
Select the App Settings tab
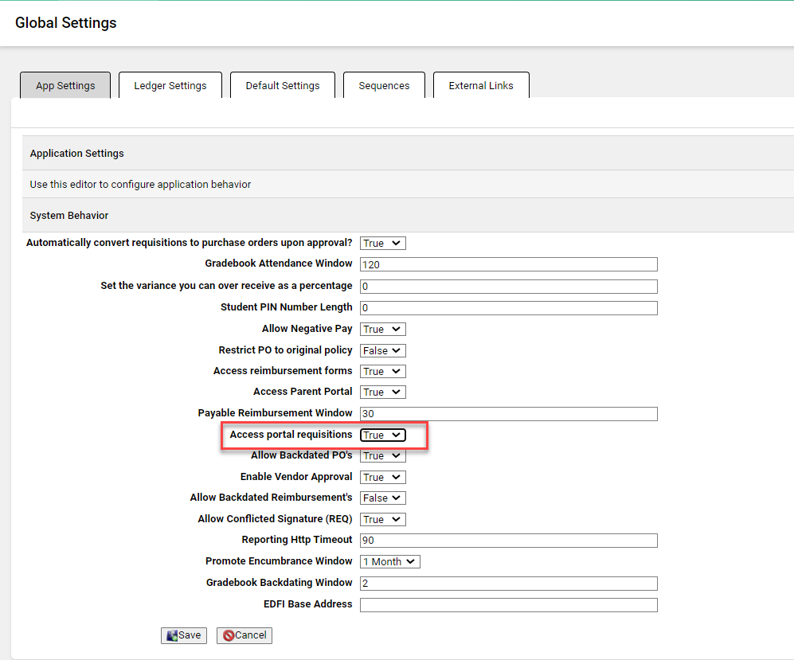point(65,85)
